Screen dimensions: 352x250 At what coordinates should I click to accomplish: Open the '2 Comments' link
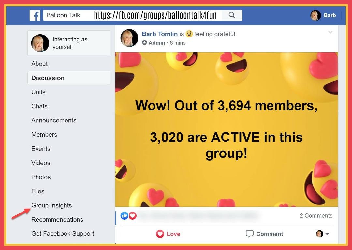coord(316,216)
